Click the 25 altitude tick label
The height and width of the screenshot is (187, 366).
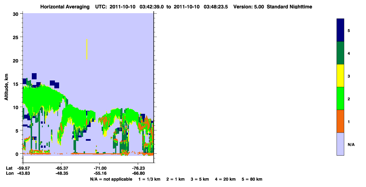click(x=17, y=37)
